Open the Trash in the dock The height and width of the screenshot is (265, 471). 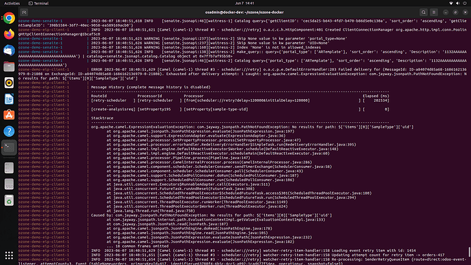tap(9, 201)
